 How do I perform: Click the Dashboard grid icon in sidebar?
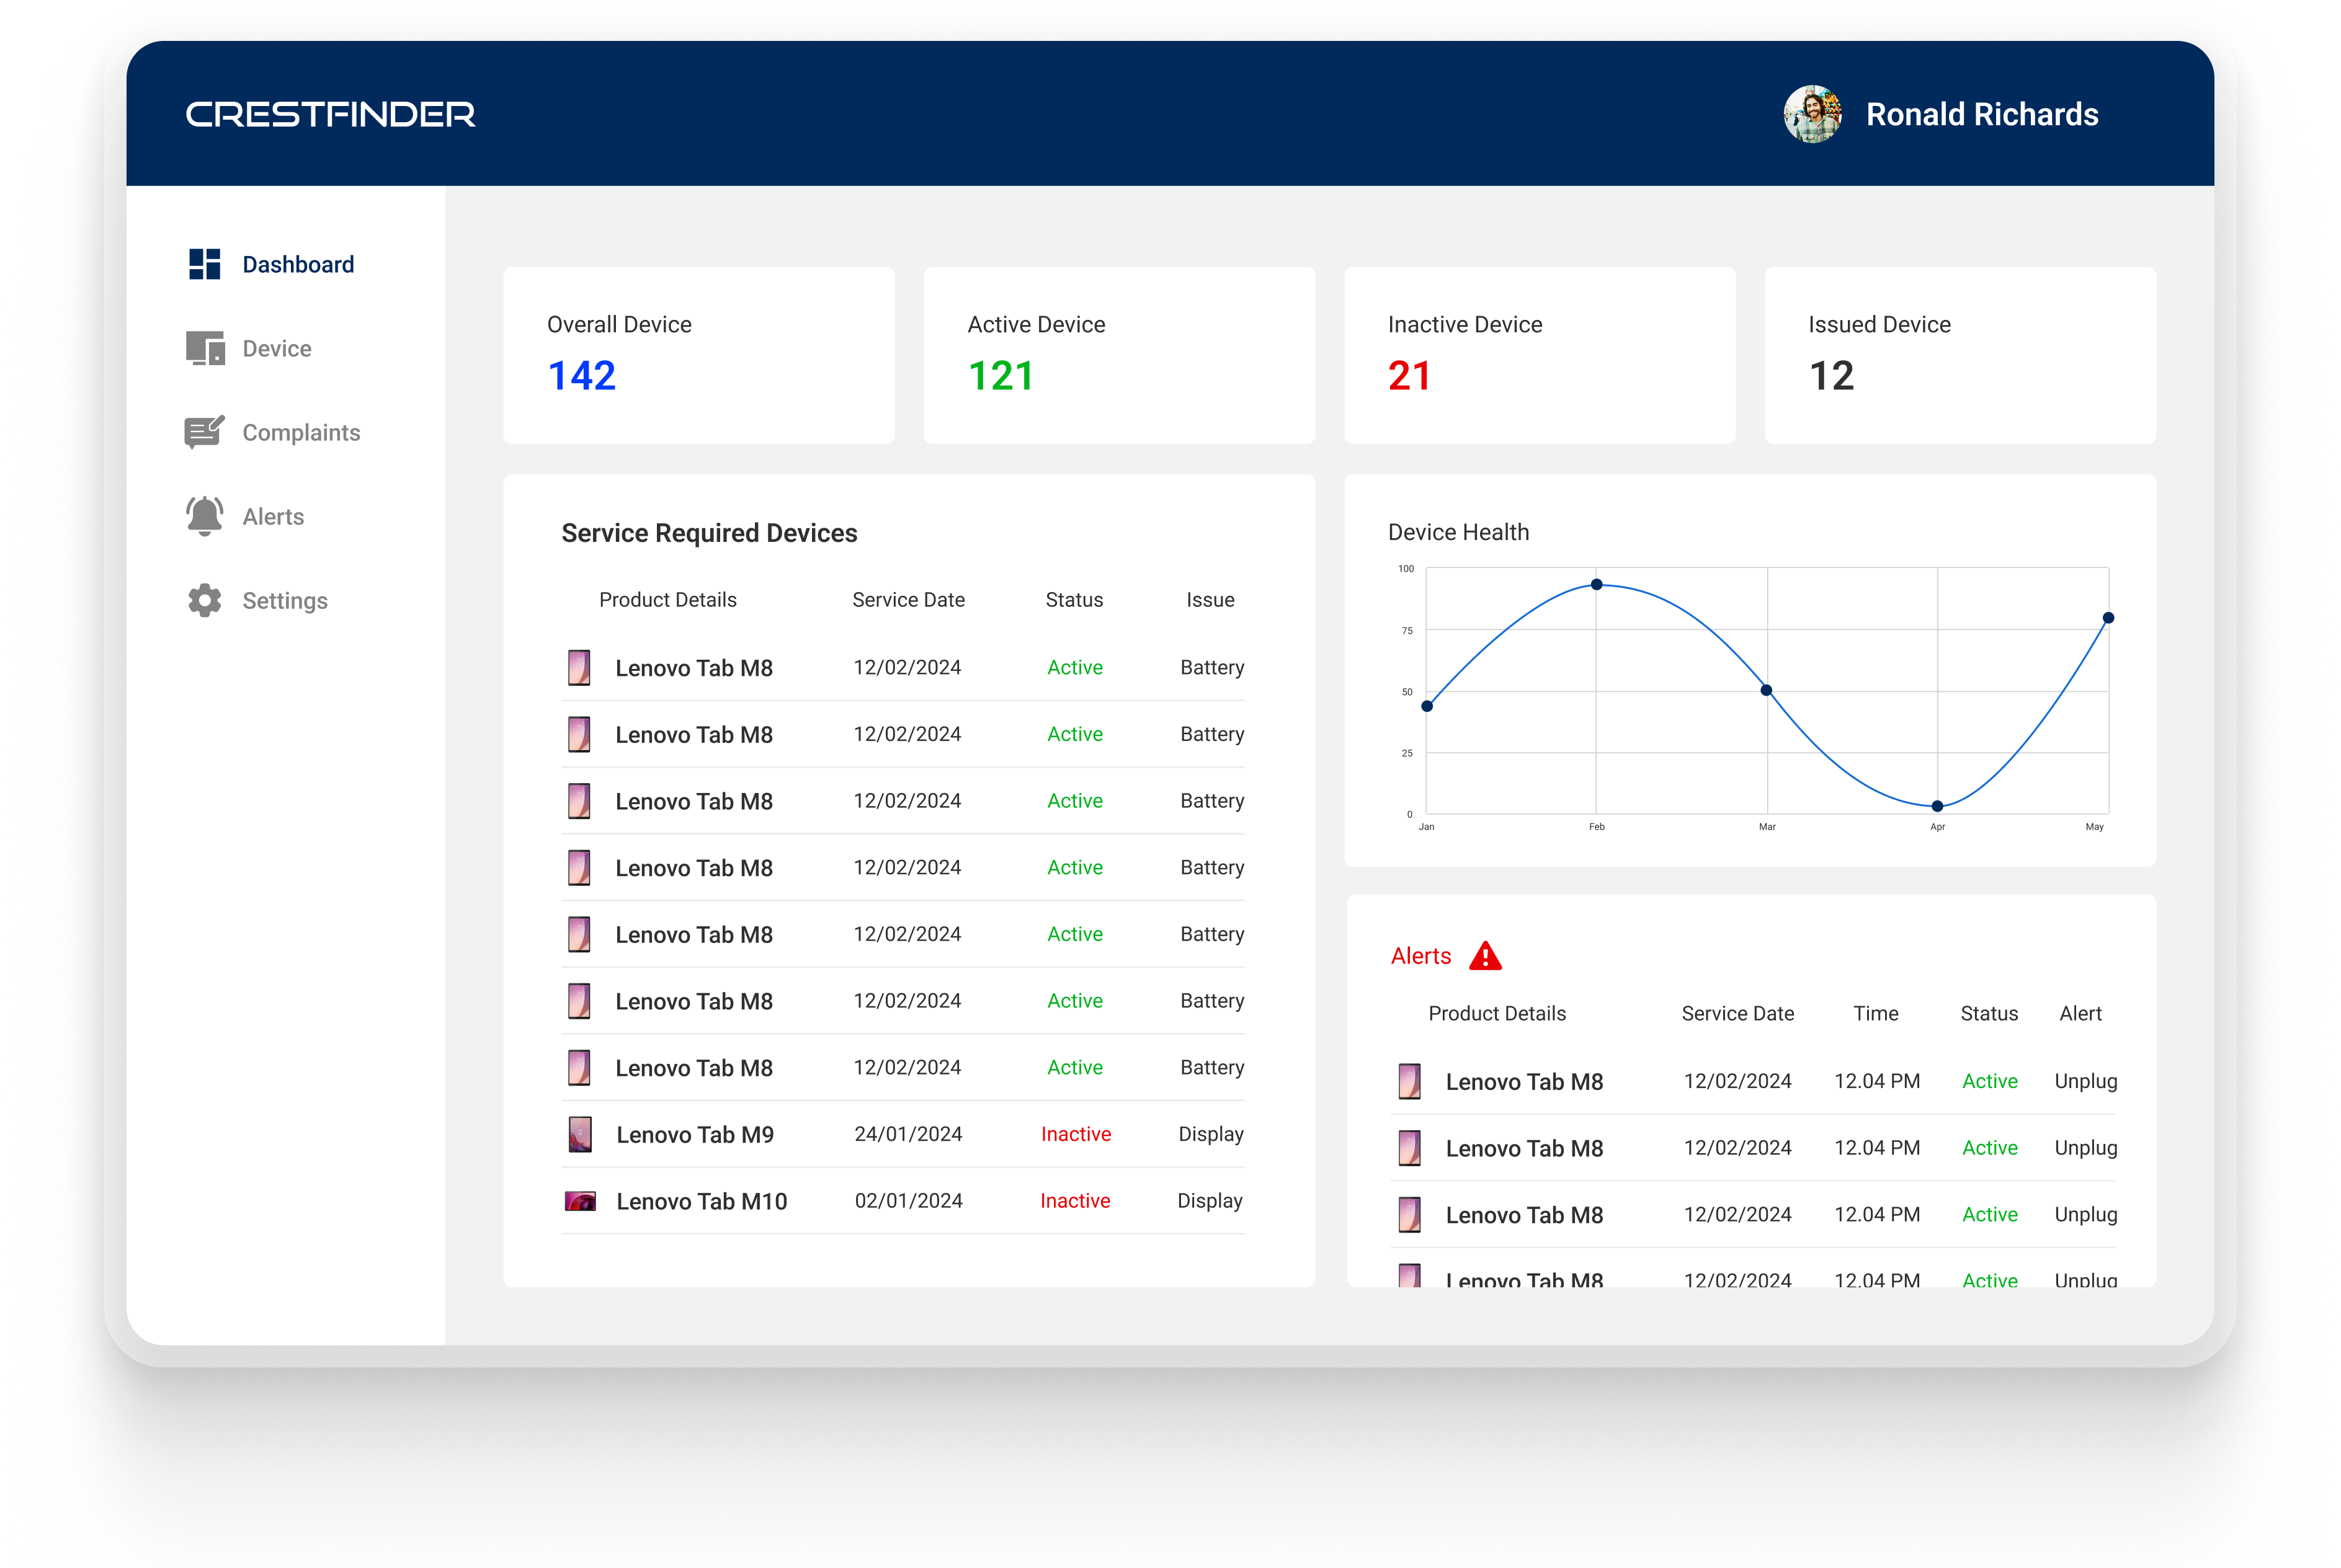[204, 264]
